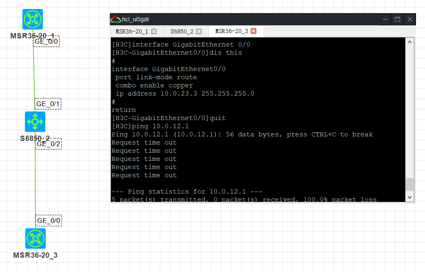Click the terminal scrollbar up arrow

pos(409,42)
